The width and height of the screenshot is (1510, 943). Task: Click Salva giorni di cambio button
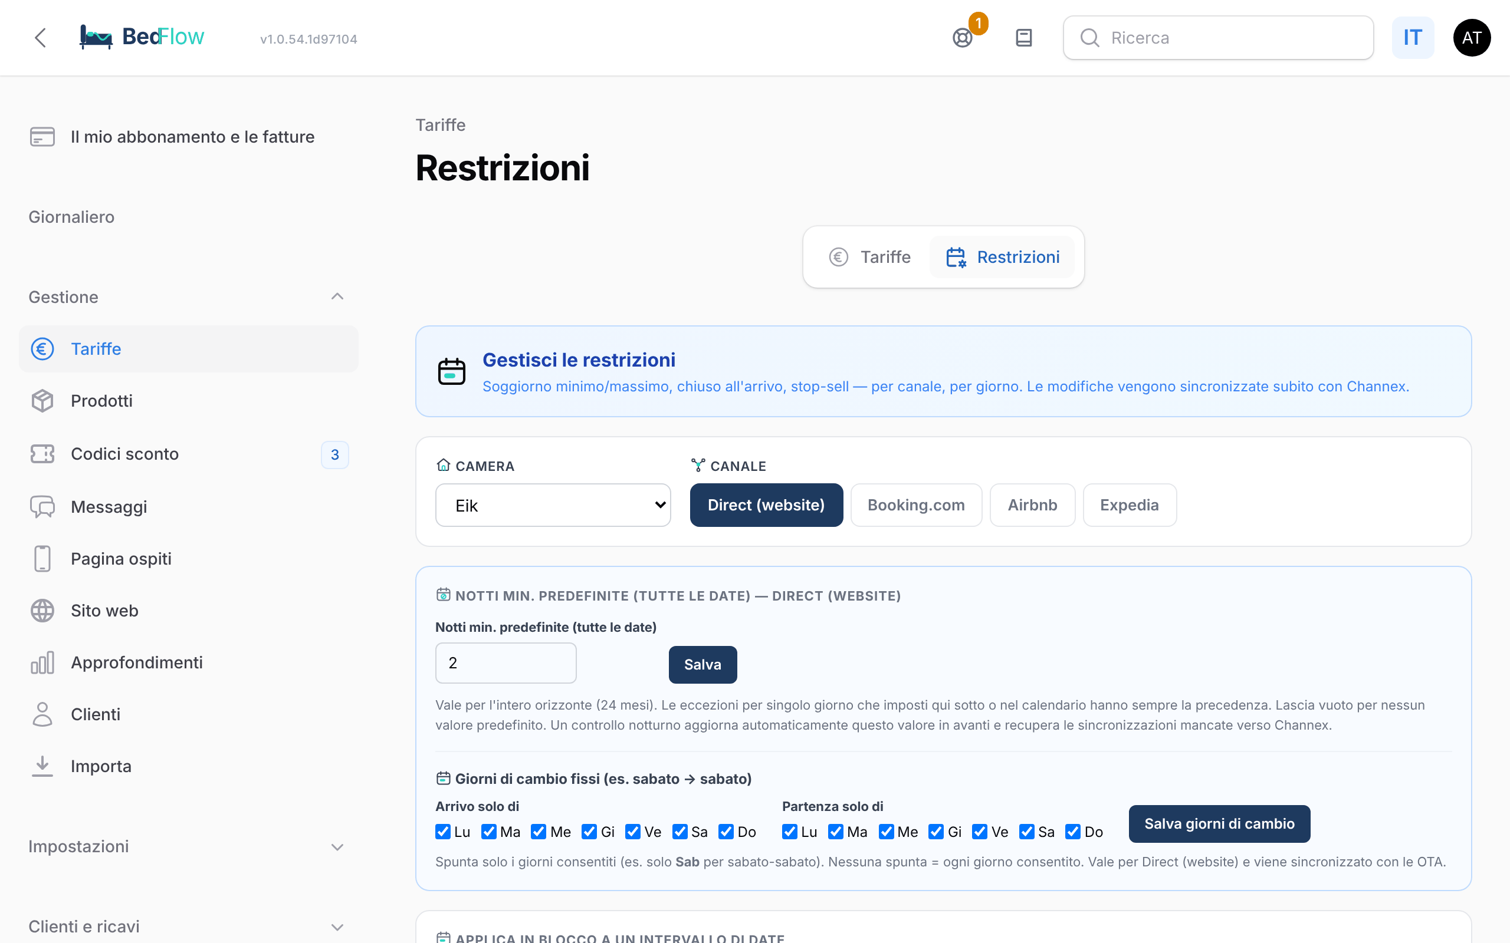coord(1219,824)
